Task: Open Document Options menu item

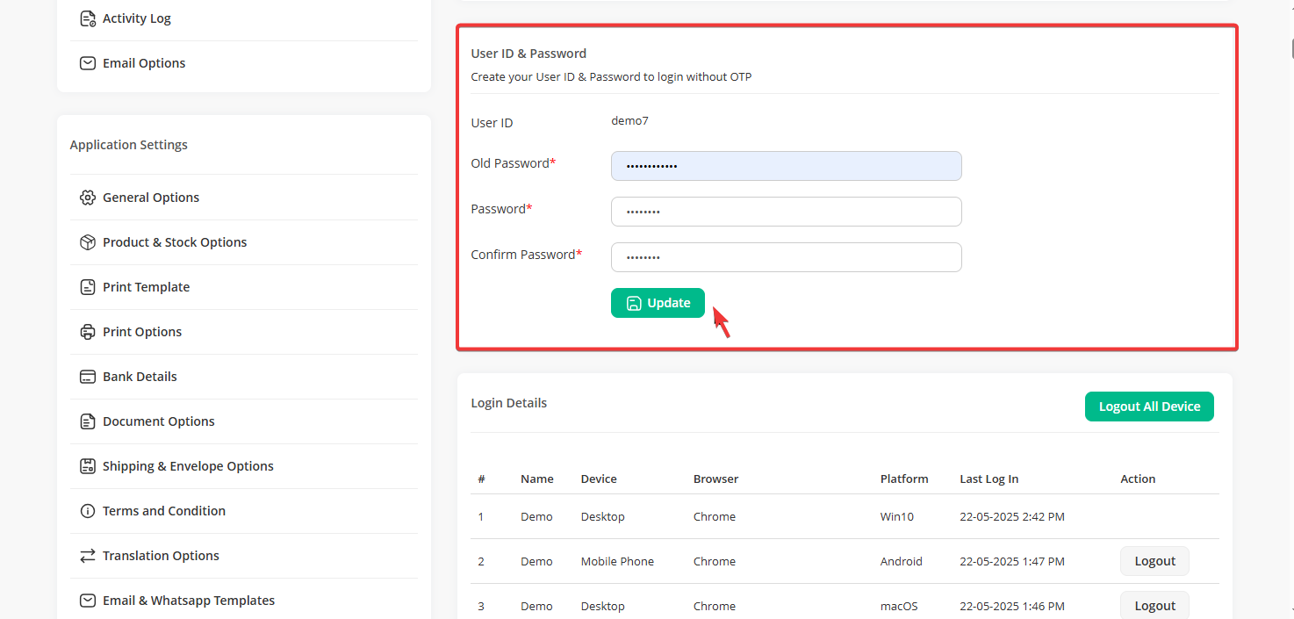Action: 158,421
